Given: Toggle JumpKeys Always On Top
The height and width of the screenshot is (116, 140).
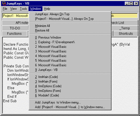Looking at the screenshot, I should click(x=70, y=14).
